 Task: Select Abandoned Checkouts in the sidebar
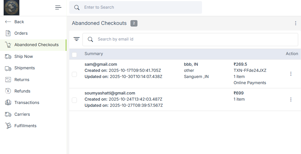[x=36, y=45]
